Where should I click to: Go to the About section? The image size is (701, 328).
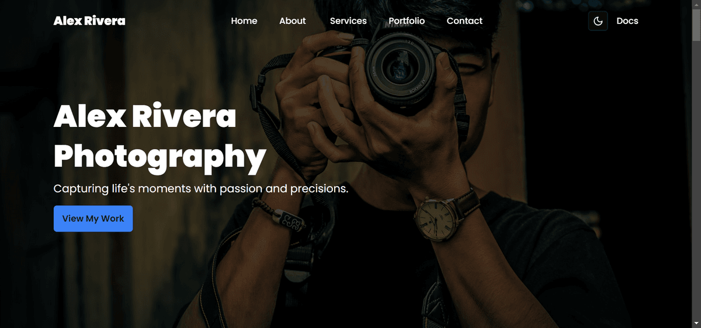point(293,21)
